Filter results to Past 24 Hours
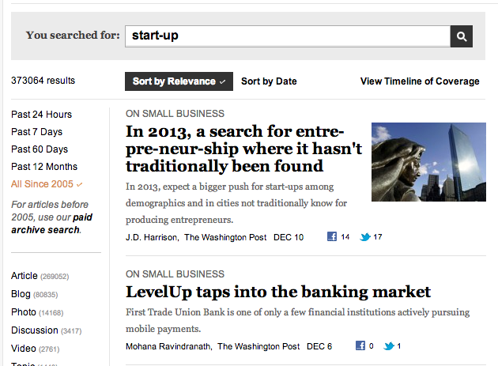Image resolution: width=498 pixels, height=366 pixels. pyautogui.click(x=41, y=115)
